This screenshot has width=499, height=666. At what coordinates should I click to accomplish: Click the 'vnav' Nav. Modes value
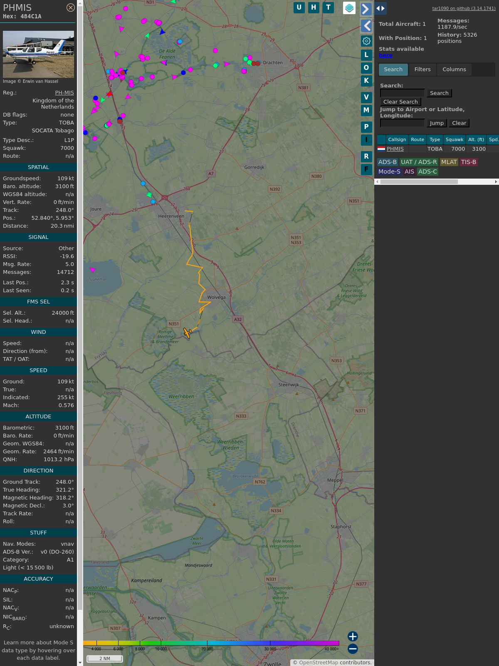point(67,544)
